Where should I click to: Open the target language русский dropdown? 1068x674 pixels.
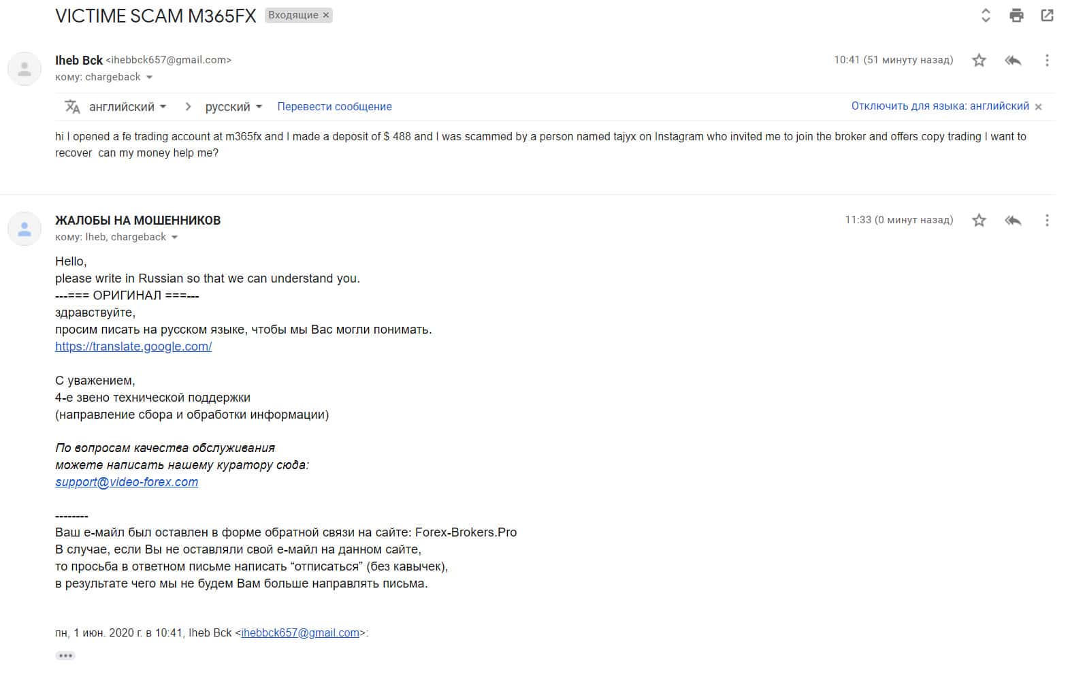click(x=233, y=107)
